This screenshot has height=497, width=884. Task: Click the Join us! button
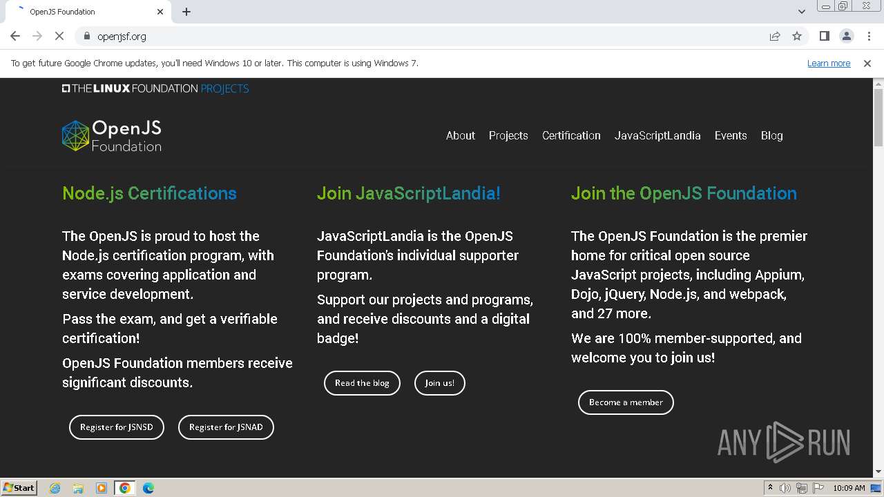coord(440,383)
